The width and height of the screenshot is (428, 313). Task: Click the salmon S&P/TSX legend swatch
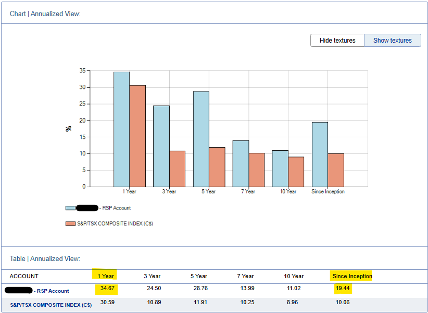click(x=70, y=224)
